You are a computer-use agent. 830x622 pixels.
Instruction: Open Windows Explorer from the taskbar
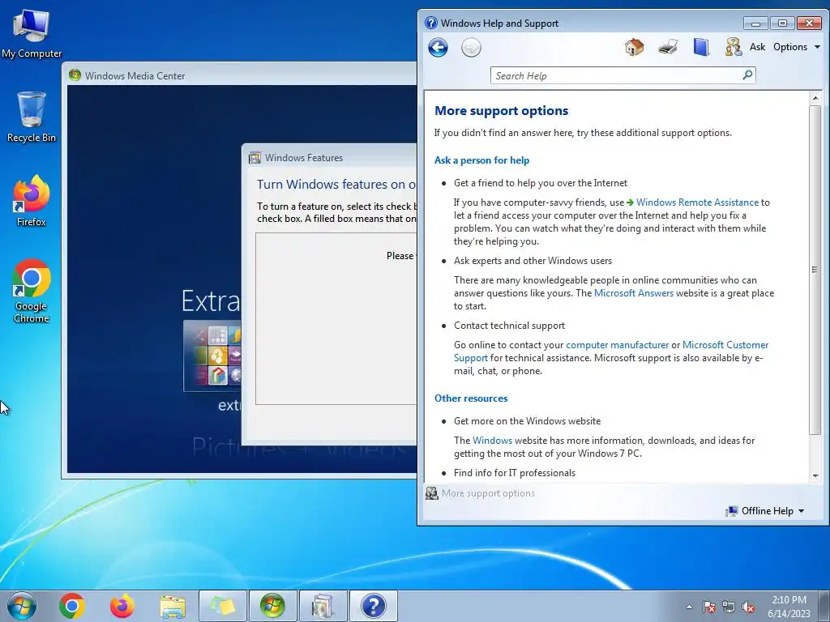point(173,606)
